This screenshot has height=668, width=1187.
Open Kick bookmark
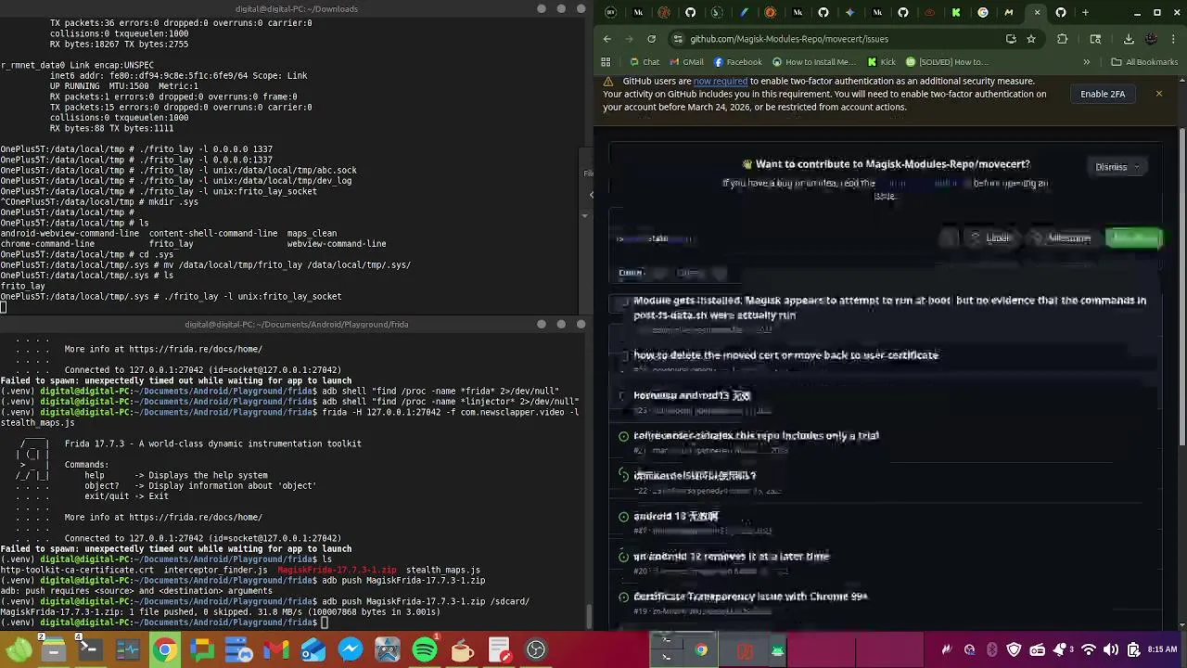[x=881, y=62]
